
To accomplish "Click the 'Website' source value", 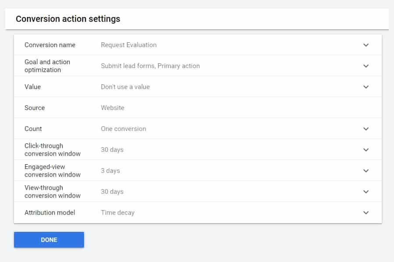I will point(113,108).
